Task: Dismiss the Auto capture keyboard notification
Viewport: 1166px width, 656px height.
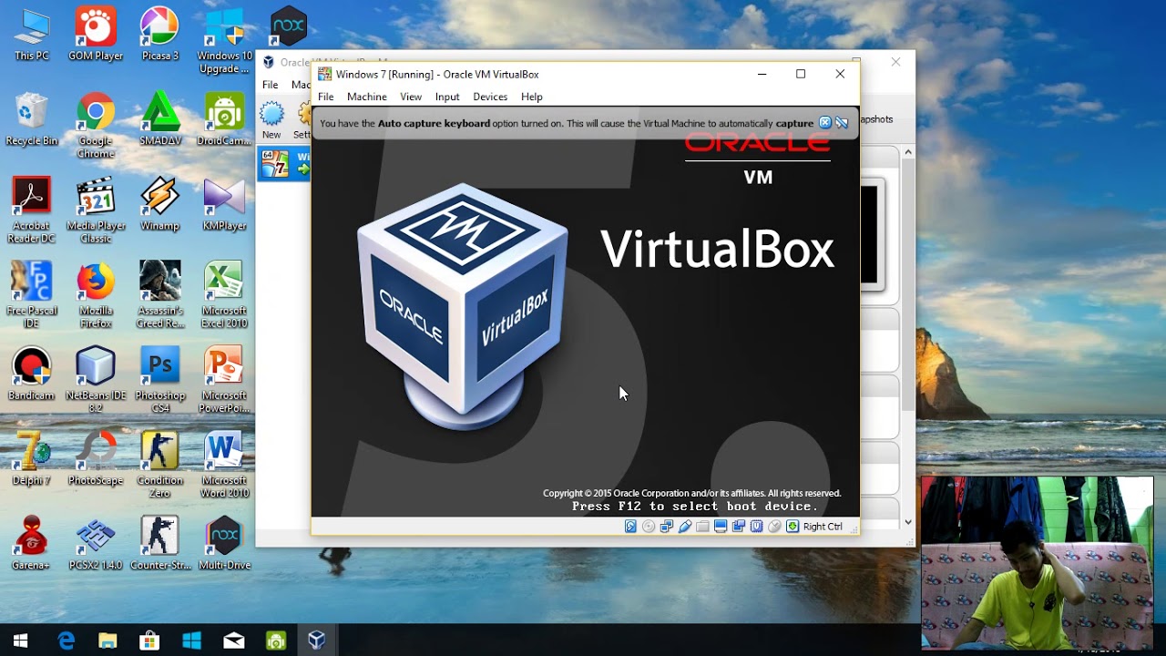Action: [825, 123]
